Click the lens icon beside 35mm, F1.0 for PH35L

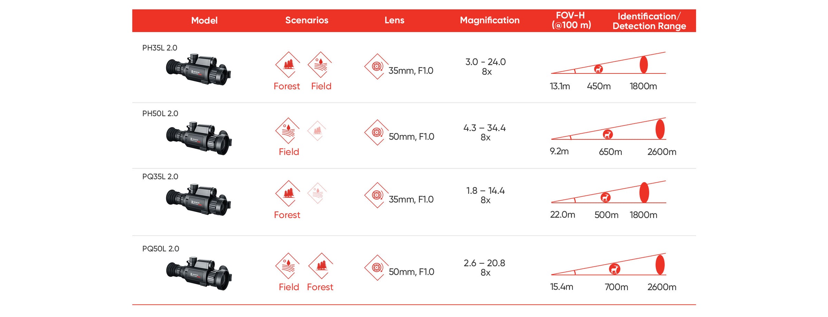point(377,66)
